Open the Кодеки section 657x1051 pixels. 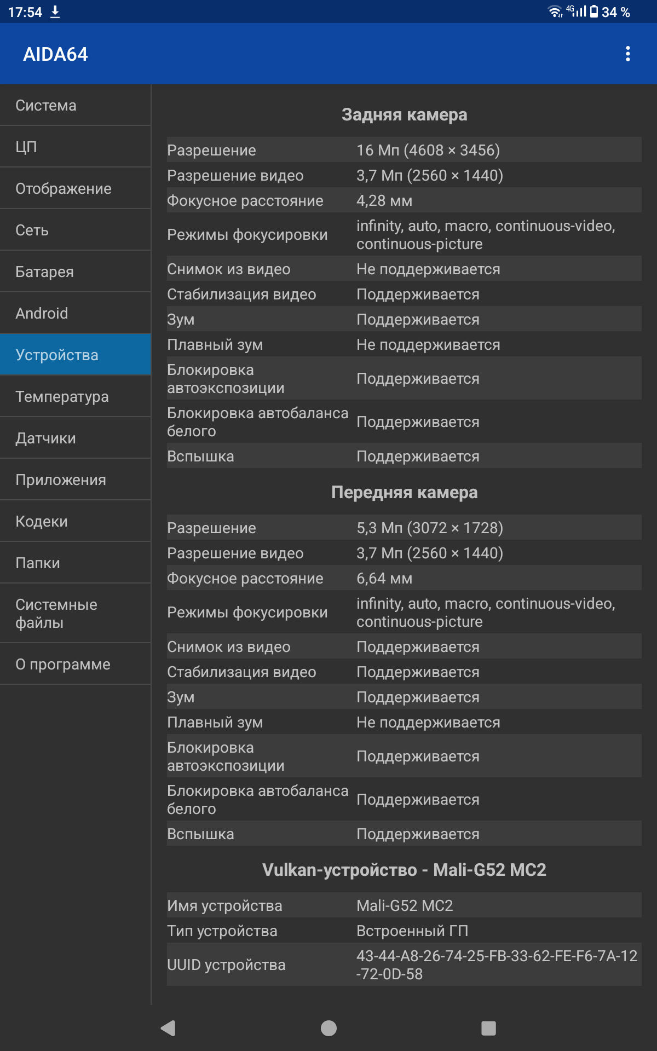tap(76, 521)
